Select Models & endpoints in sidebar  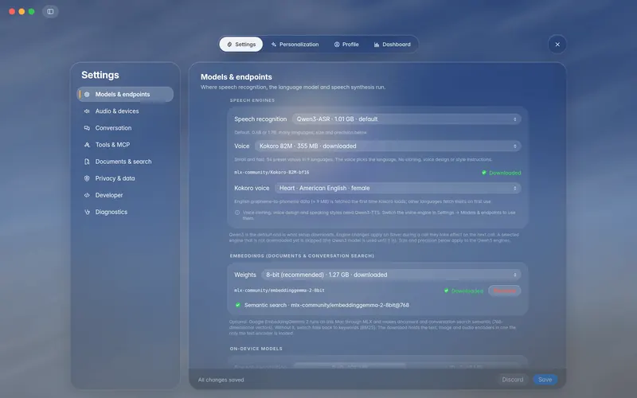[x=125, y=94]
